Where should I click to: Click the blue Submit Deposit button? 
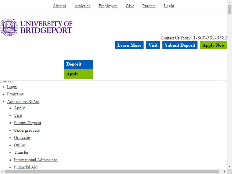(180, 45)
